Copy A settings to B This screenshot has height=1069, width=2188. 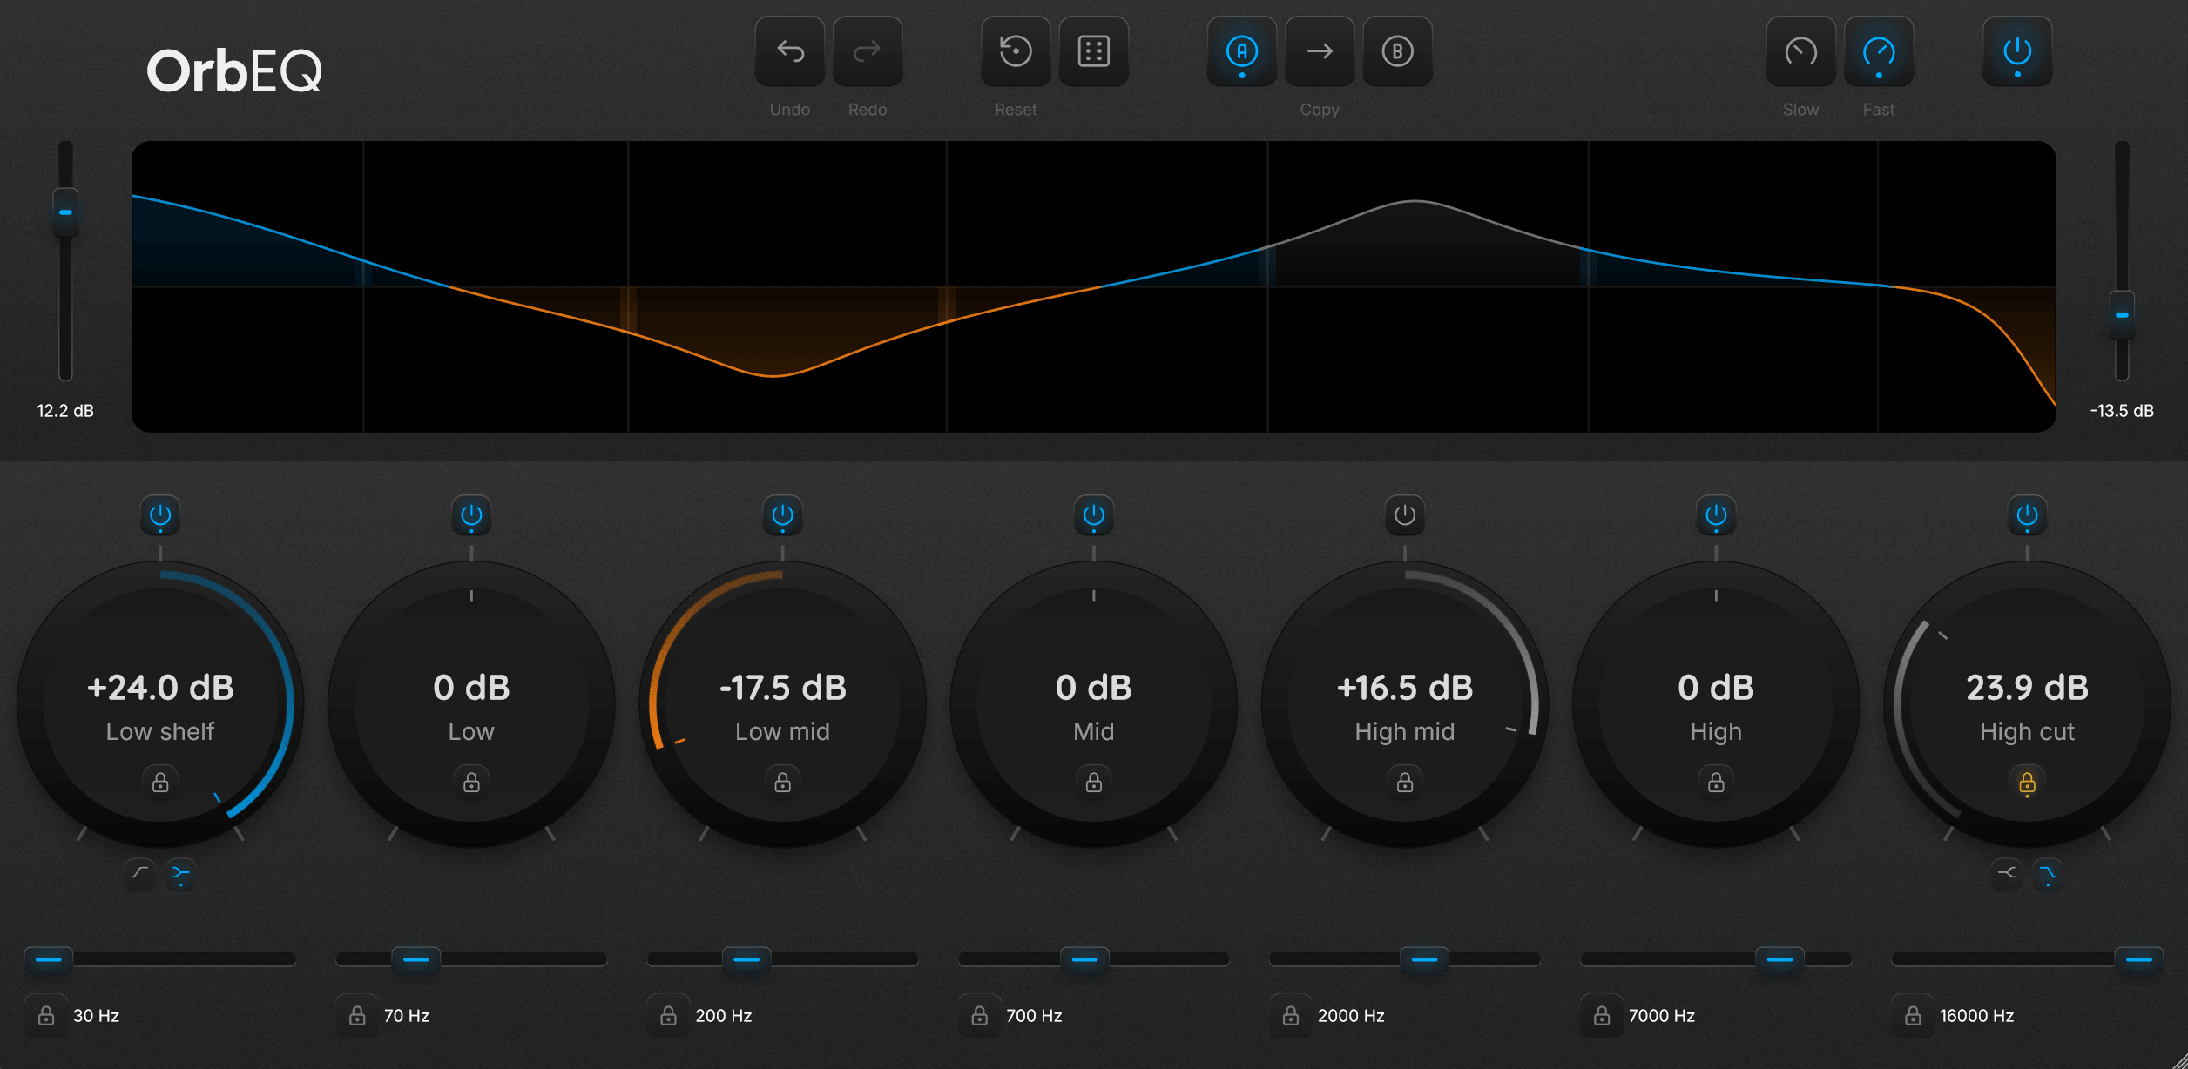1320,51
